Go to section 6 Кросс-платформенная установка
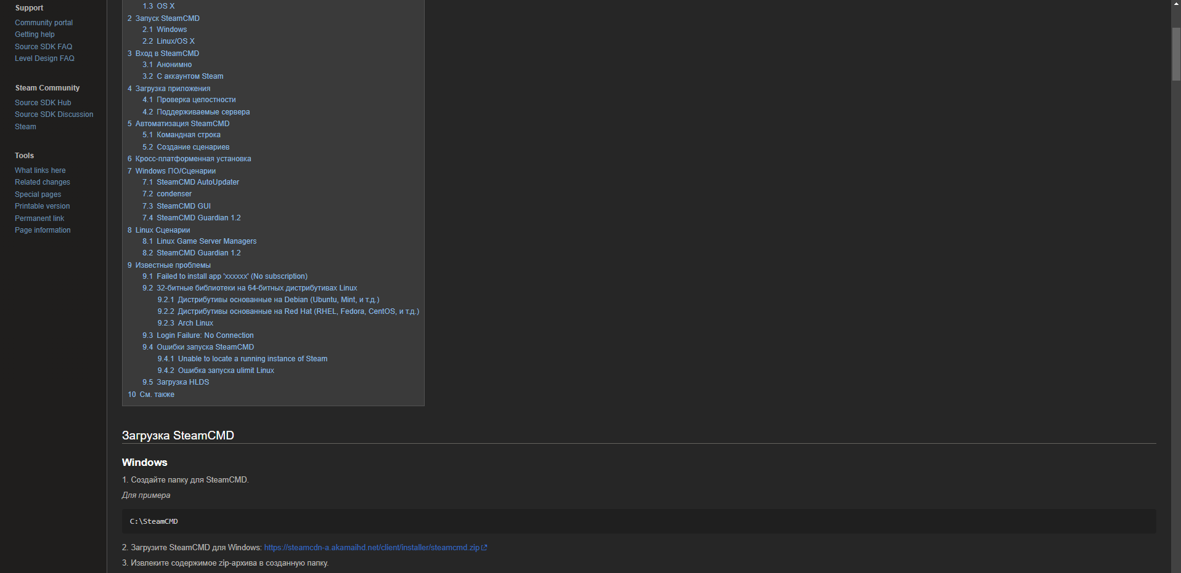1181x573 pixels. tap(189, 159)
